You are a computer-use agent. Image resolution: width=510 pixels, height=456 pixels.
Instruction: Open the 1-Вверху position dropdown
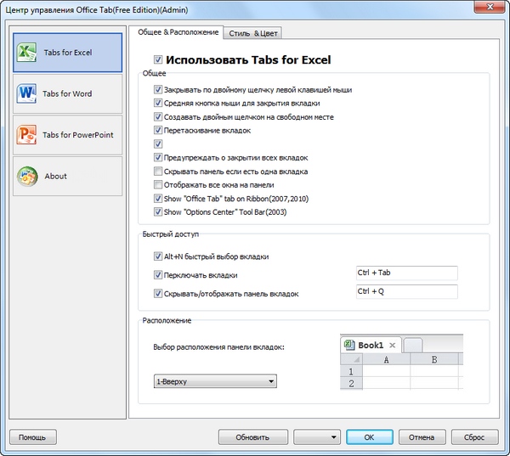point(214,382)
